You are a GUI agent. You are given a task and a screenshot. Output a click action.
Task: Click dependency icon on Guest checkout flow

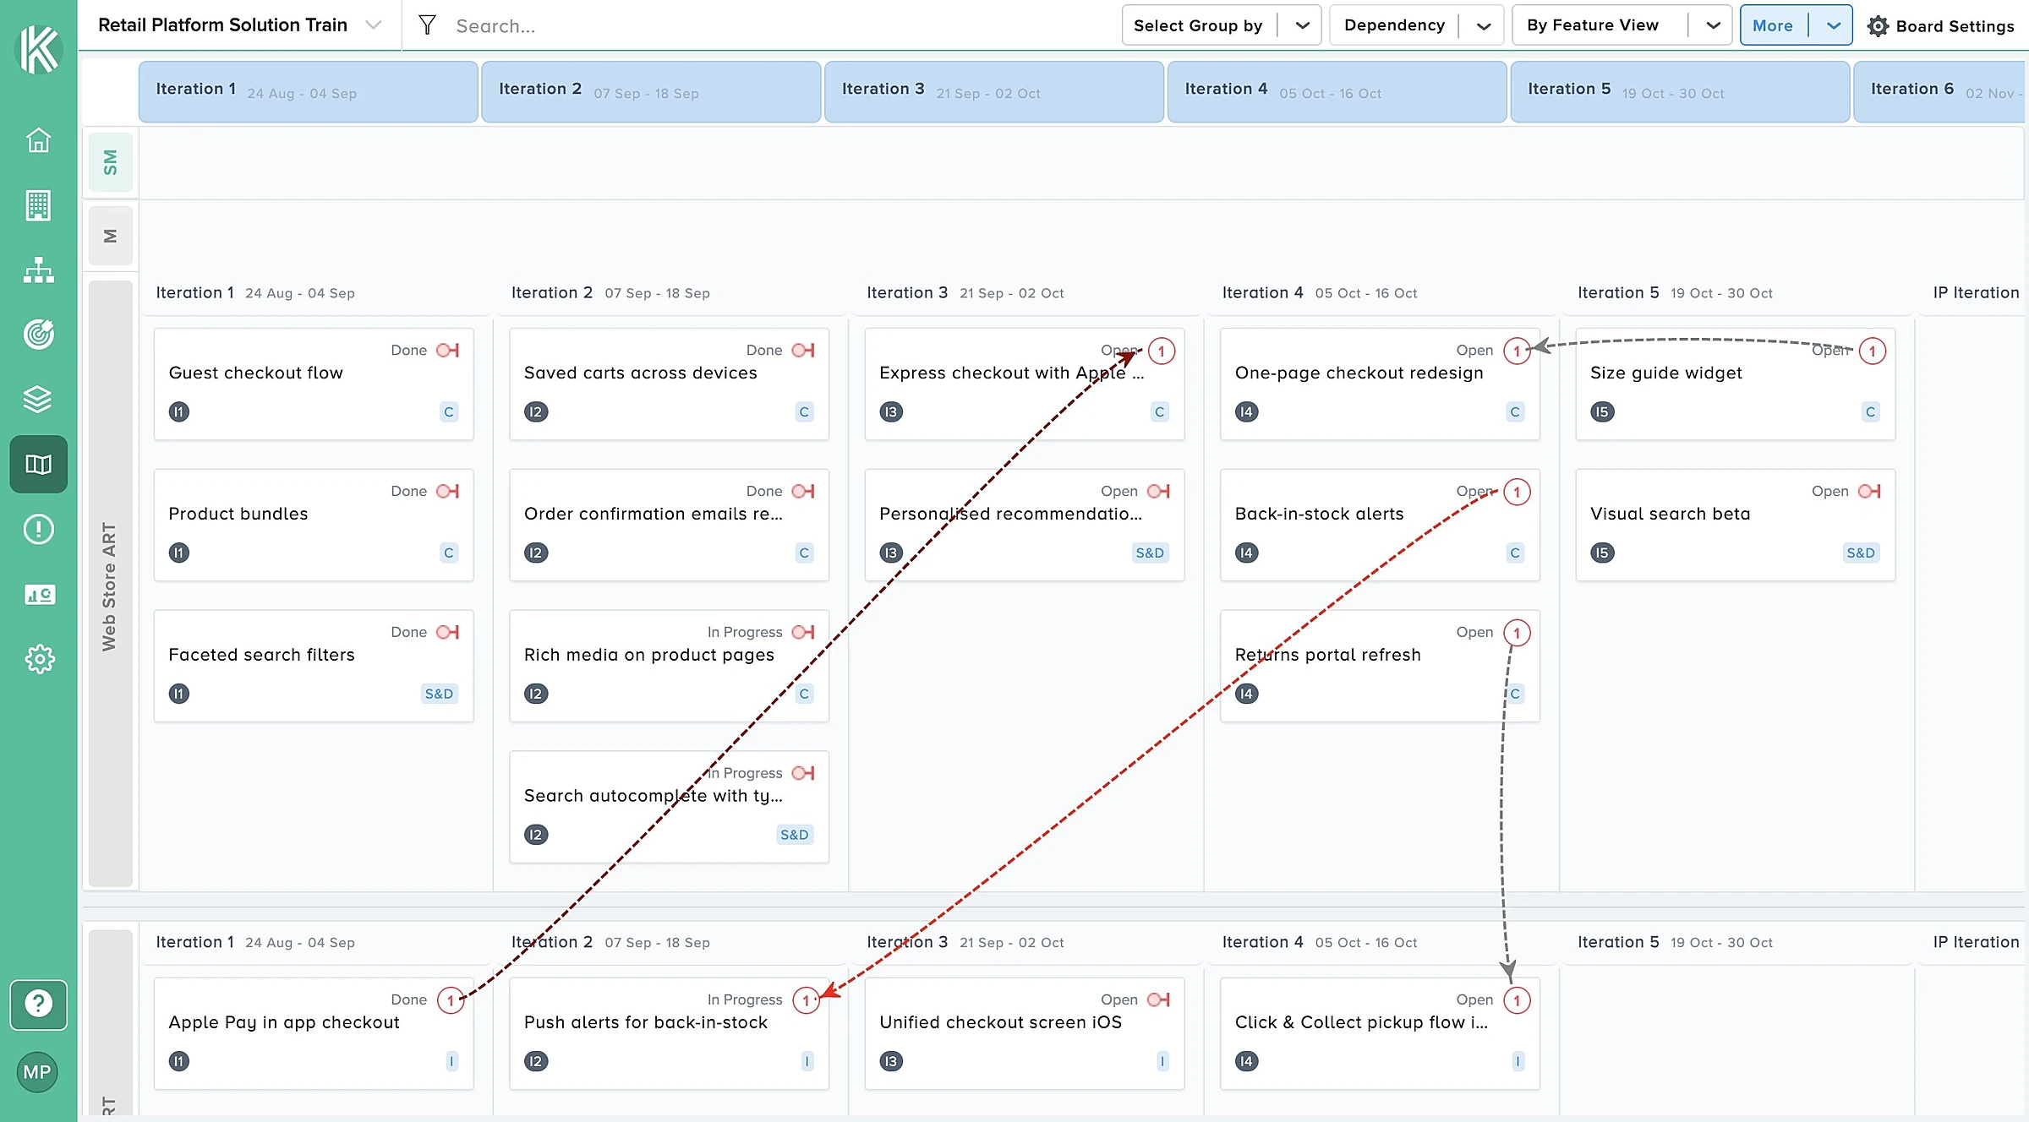pos(447,350)
